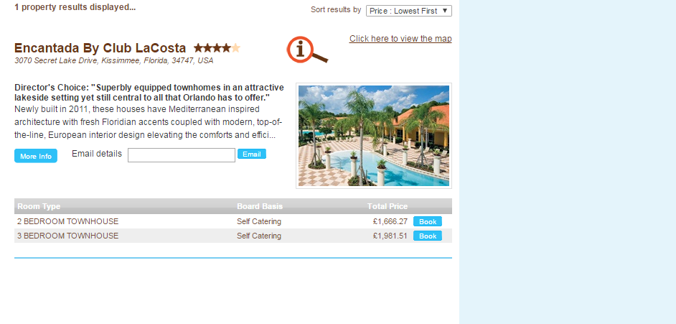Click the magnifier info icon
The width and height of the screenshot is (676, 324).
pos(307,50)
